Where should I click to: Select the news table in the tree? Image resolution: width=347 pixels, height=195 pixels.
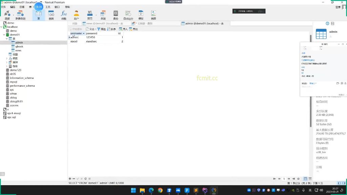pos(18,51)
